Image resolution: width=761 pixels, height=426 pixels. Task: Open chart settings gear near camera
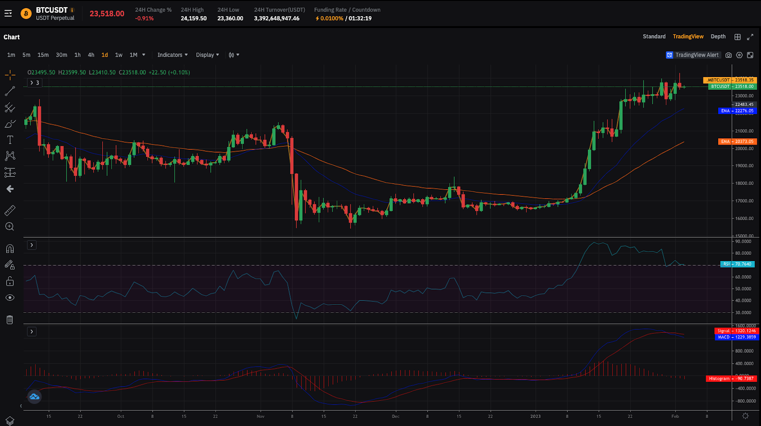[739, 55]
